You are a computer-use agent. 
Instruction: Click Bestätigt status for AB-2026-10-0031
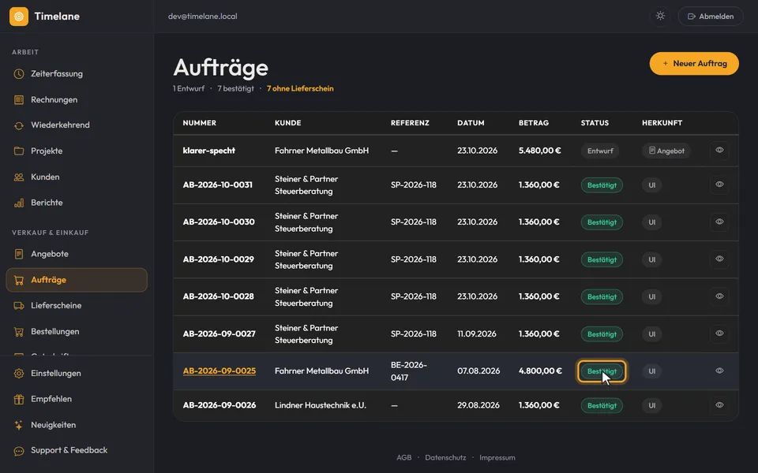pyautogui.click(x=602, y=185)
